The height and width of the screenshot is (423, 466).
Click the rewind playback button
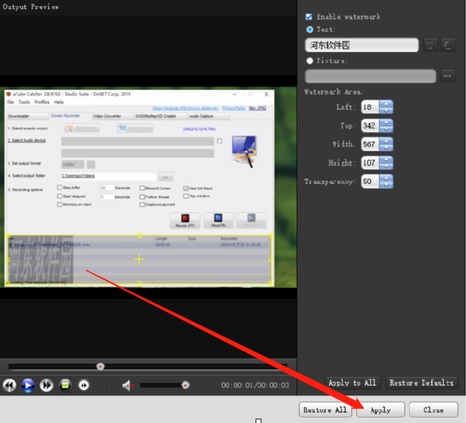9,385
